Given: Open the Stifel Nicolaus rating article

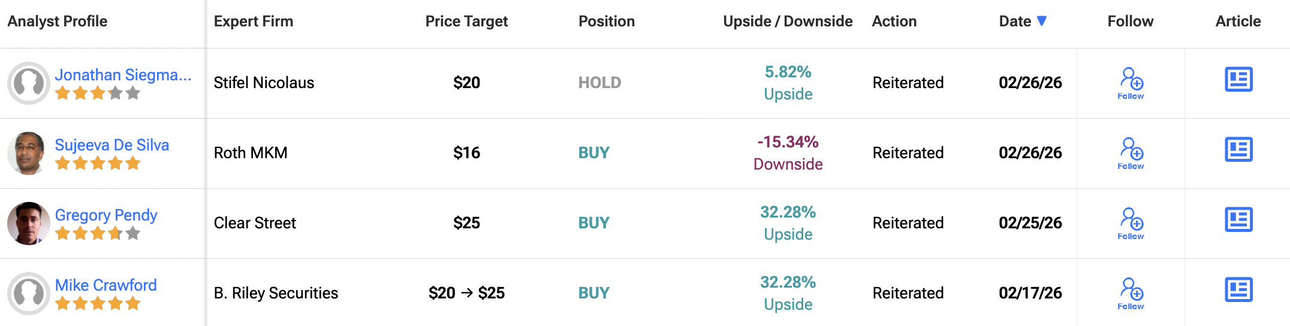Looking at the screenshot, I should pos(1238,80).
